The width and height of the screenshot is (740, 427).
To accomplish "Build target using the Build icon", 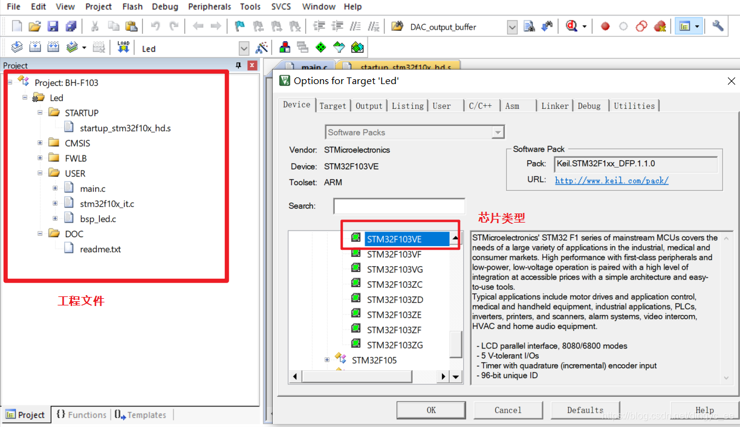I will coord(35,47).
